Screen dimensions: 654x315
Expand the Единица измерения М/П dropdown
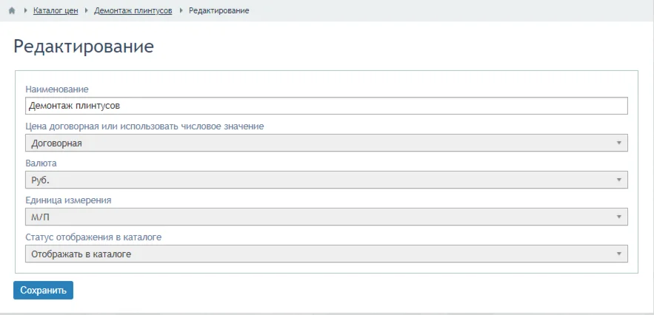326,217
